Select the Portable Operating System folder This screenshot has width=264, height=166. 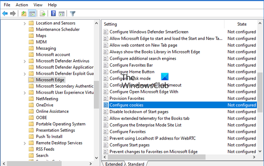(61, 124)
